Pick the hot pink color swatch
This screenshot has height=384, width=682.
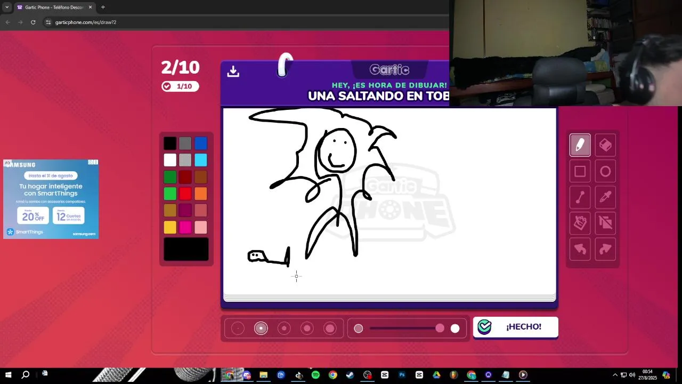[185, 227]
